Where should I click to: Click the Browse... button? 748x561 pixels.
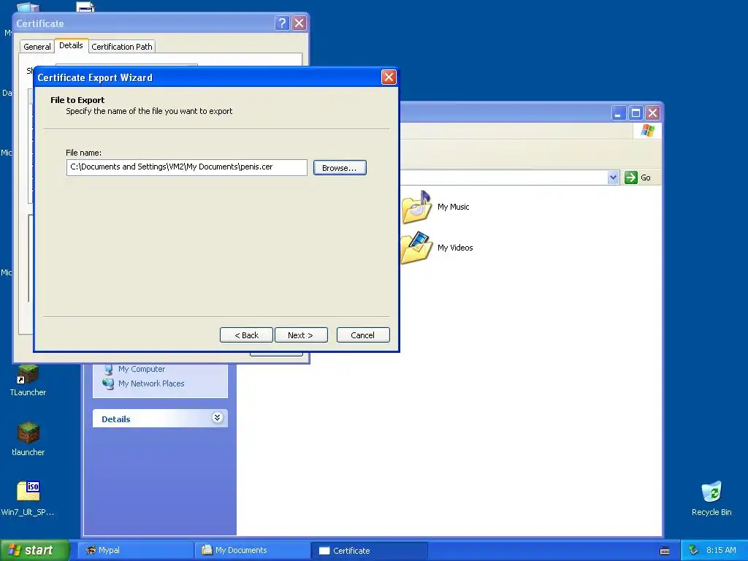tap(340, 168)
